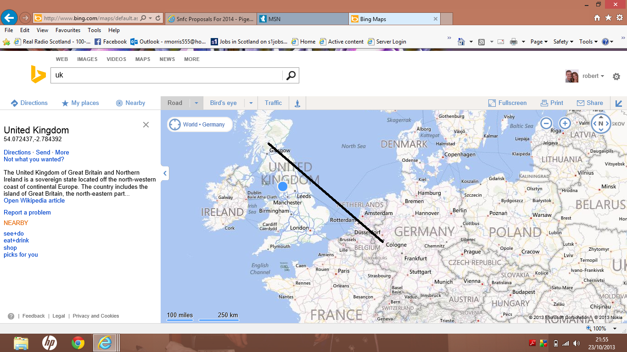The width and height of the screenshot is (627, 352).
Task: Click the Not what you wanted? link
Action: click(x=34, y=159)
